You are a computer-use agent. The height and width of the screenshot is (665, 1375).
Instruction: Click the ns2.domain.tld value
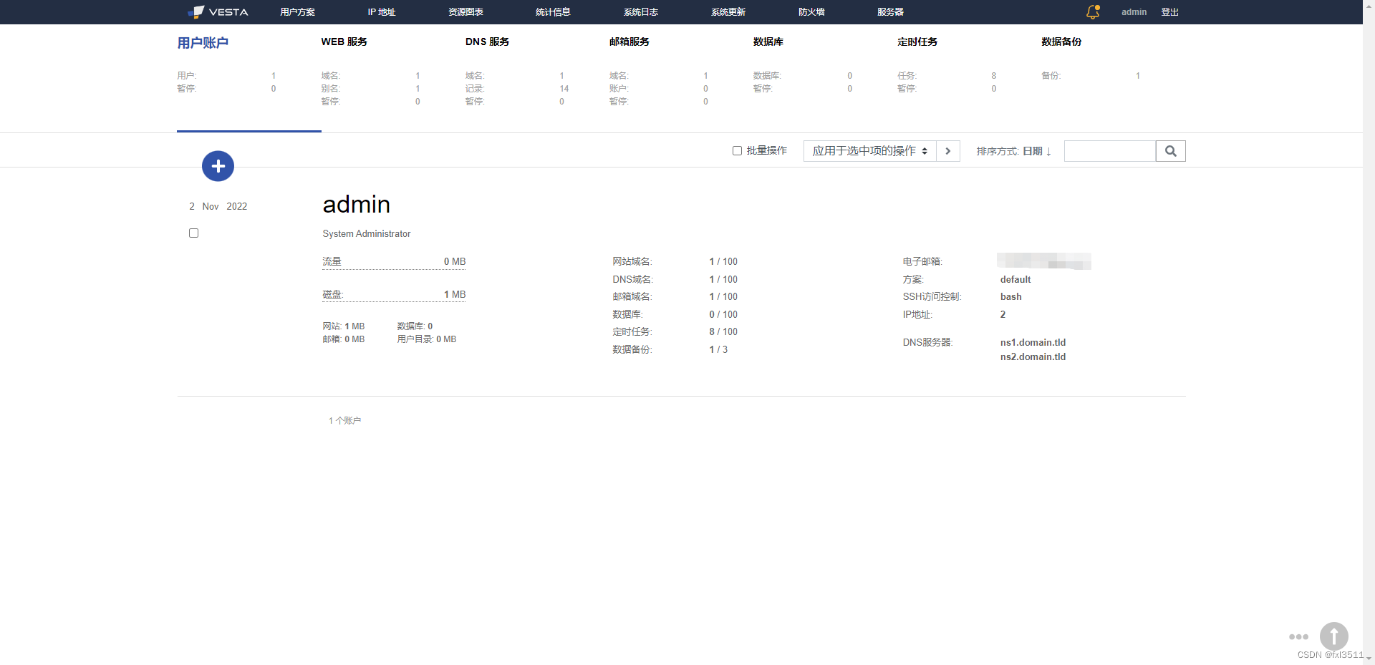pos(1033,356)
